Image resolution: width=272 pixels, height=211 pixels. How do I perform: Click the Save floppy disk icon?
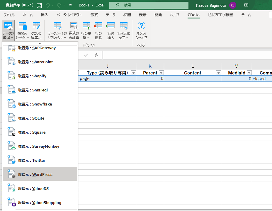(x=39, y=5)
